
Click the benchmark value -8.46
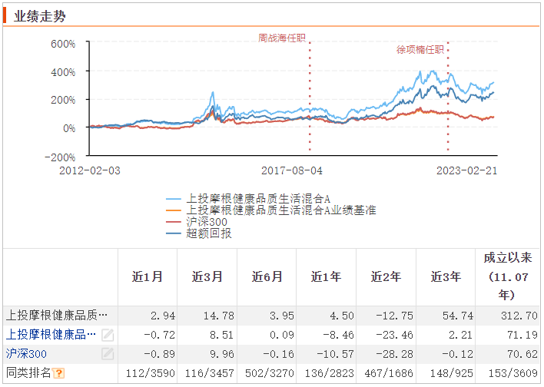(338, 335)
